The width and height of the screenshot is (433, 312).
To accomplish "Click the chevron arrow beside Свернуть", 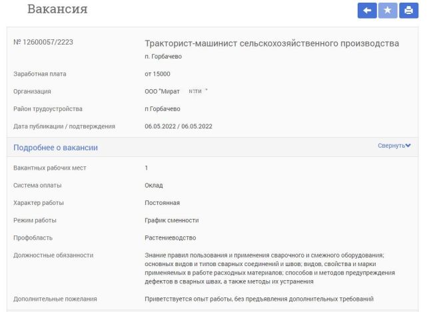I will 408,146.
